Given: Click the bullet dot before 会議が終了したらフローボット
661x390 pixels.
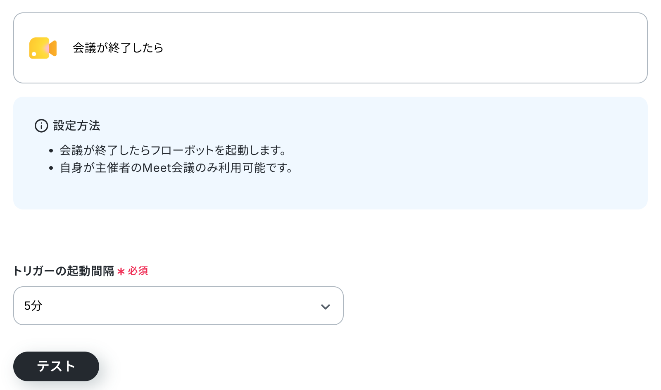Looking at the screenshot, I should 51,151.
